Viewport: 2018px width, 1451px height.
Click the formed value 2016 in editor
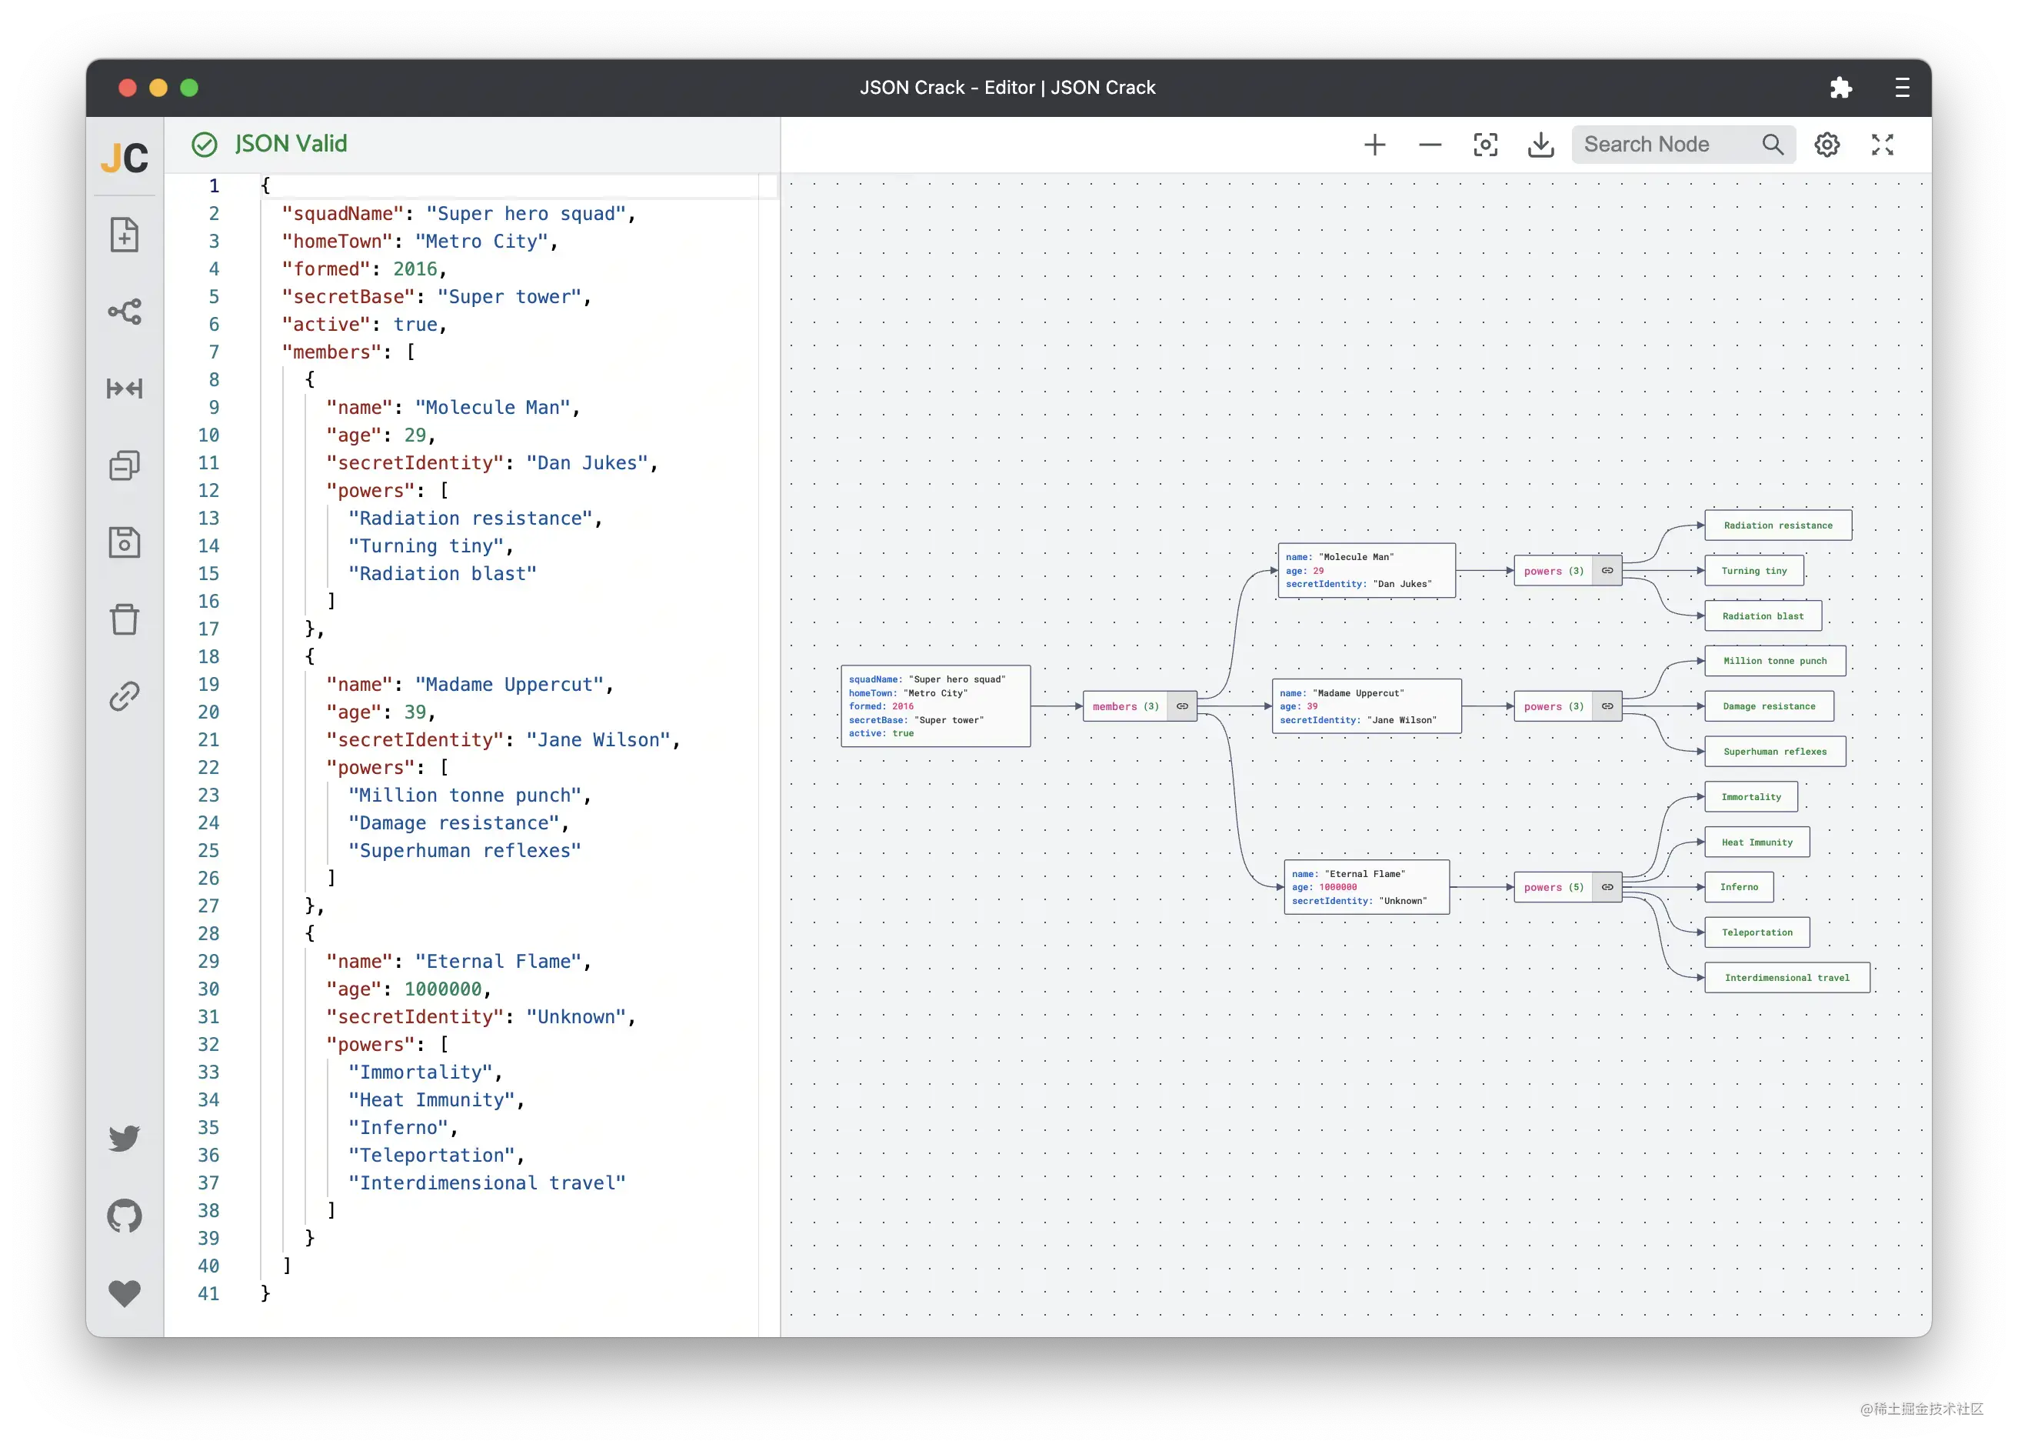(415, 269)
